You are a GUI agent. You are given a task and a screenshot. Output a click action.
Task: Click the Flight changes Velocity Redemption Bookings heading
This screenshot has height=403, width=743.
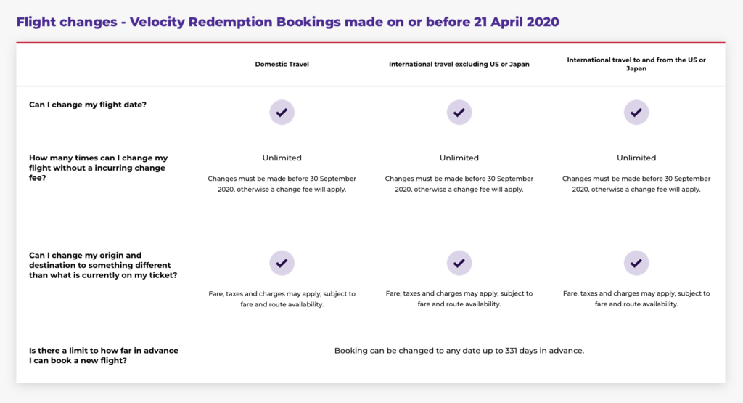287,22
